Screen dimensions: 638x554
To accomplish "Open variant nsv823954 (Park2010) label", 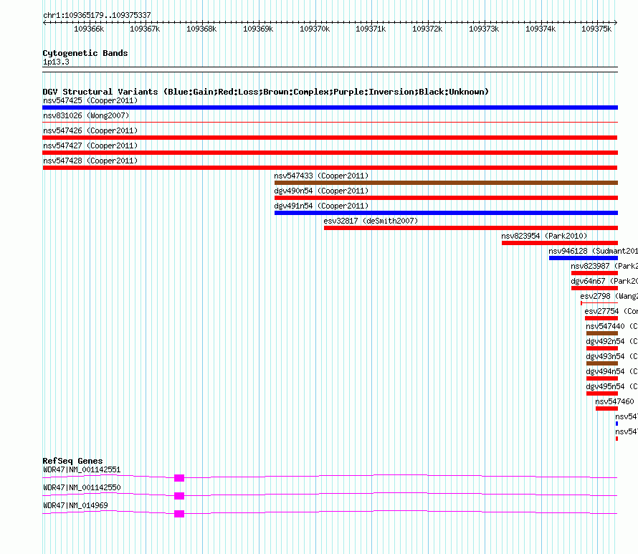I will 544,236.
